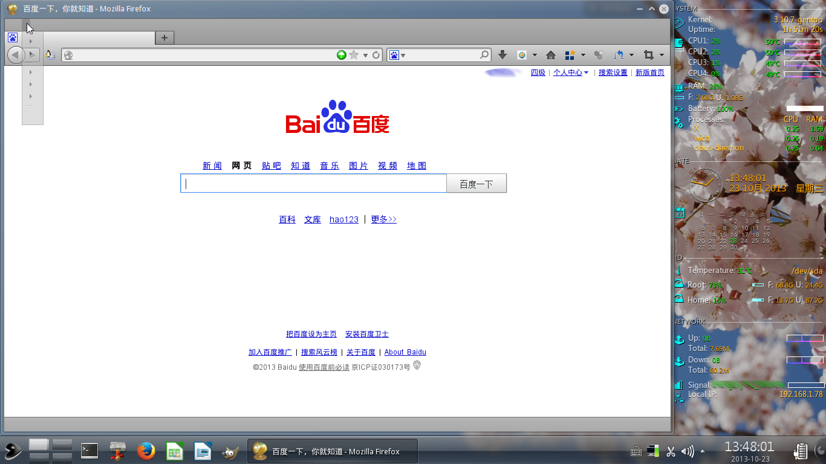826x464 pixels.
Task: Expand the share icon dropdown arrow
Action: pos(631,55)
